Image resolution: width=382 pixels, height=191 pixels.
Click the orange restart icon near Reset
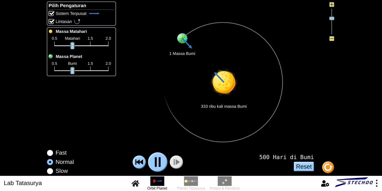pos(328,167)
